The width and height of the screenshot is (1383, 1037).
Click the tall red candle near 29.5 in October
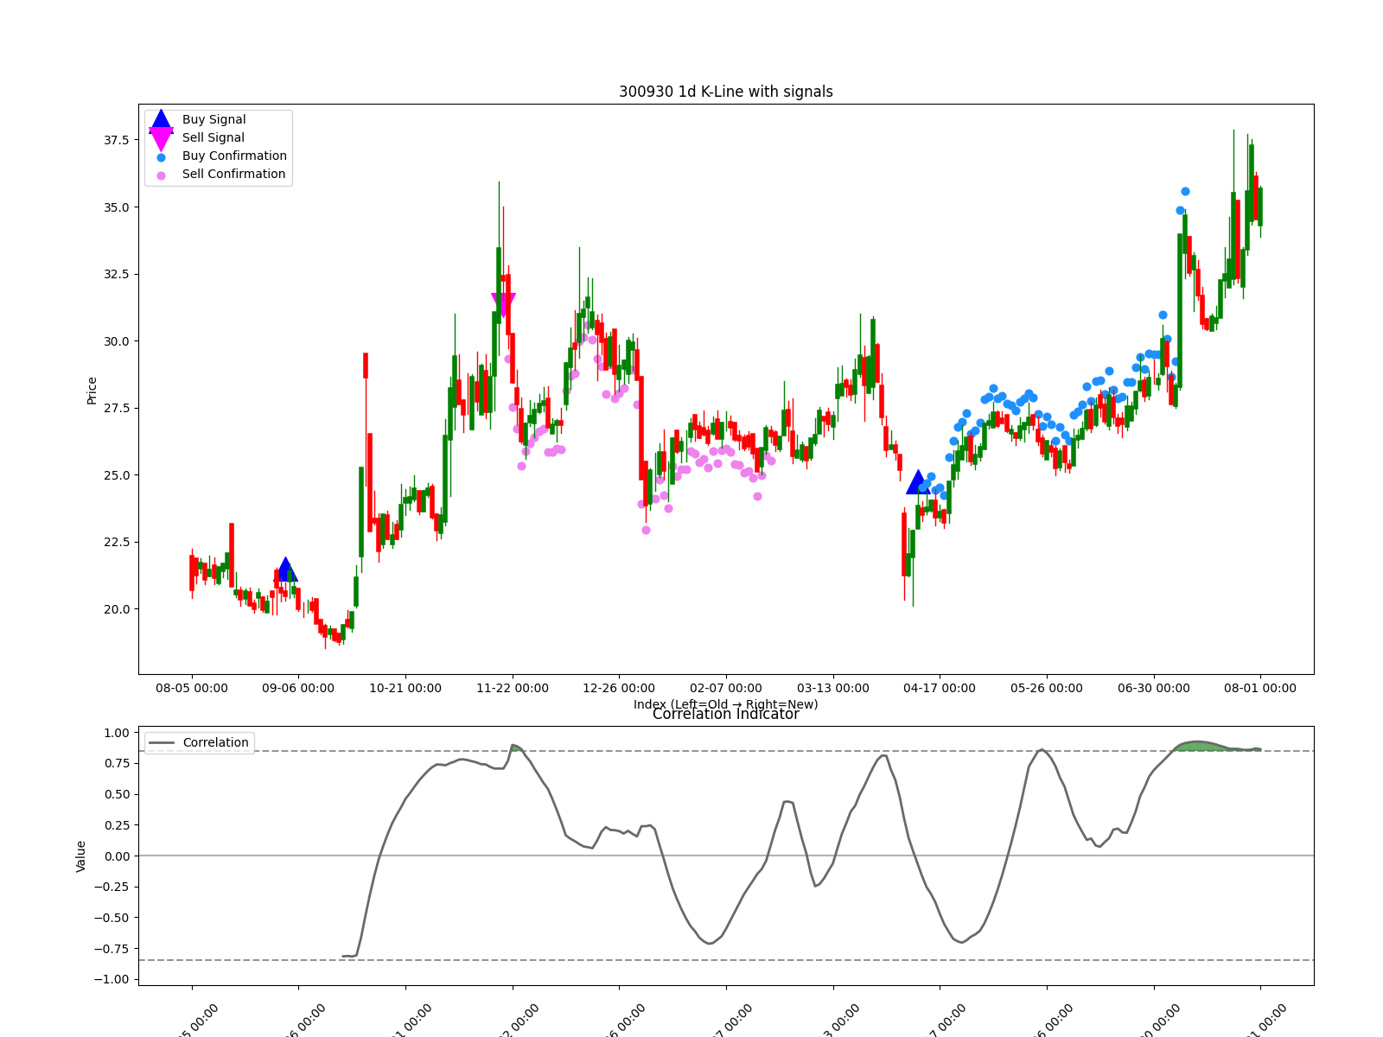pos(366,366)
